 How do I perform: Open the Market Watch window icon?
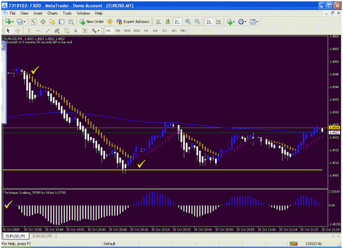[33, 21]
